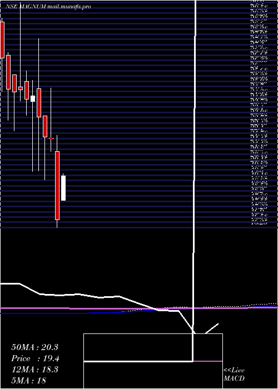
Task: Click the tall red candlestick before the last
Action: pyautogui.click(x=57, y=186)
